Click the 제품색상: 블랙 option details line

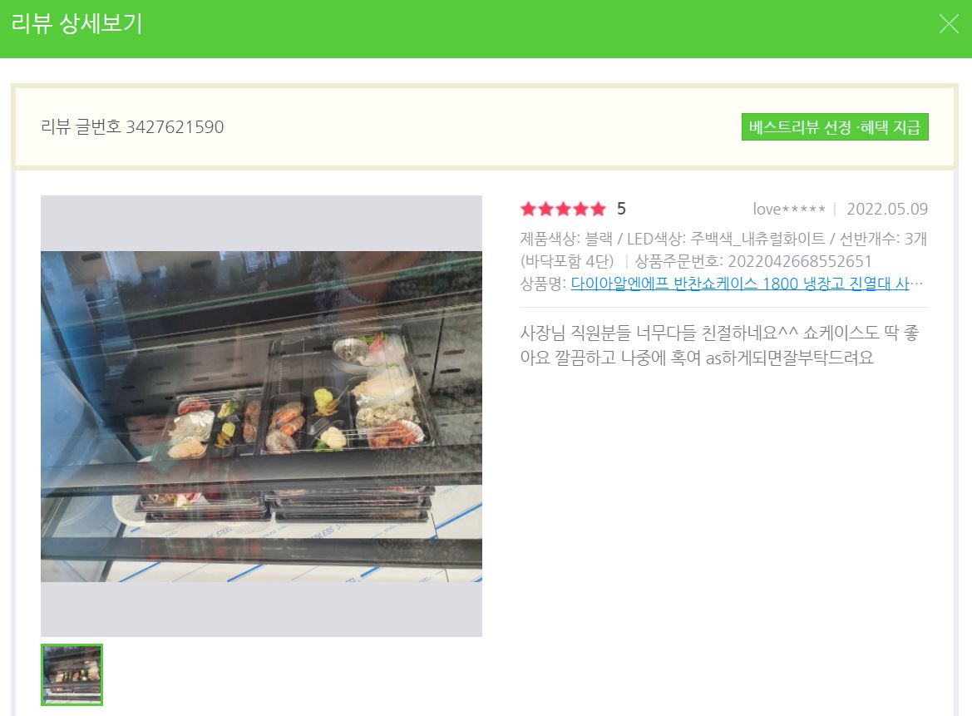point(723,239)
